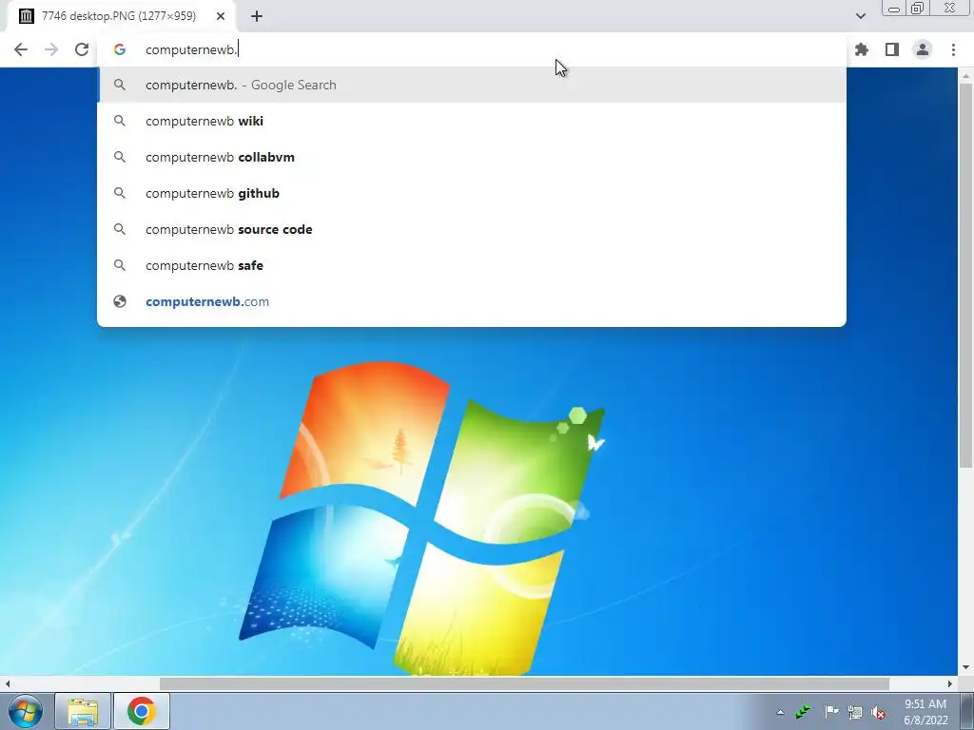Close the 7746 desktop.PNG tab

[221, 16]
